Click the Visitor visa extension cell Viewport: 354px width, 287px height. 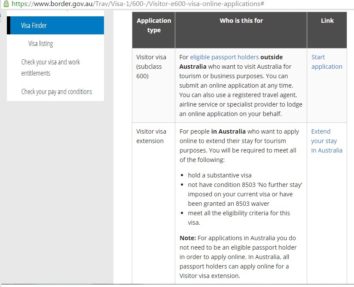point(151,136)
